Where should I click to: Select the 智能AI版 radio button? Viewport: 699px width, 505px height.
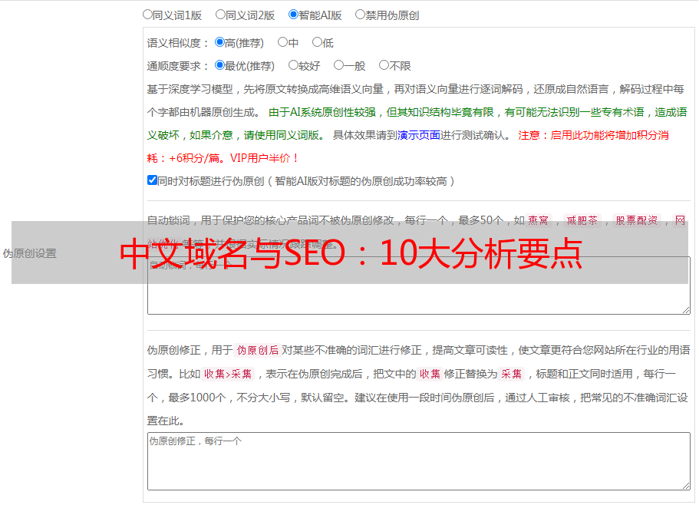click(293, 14)
